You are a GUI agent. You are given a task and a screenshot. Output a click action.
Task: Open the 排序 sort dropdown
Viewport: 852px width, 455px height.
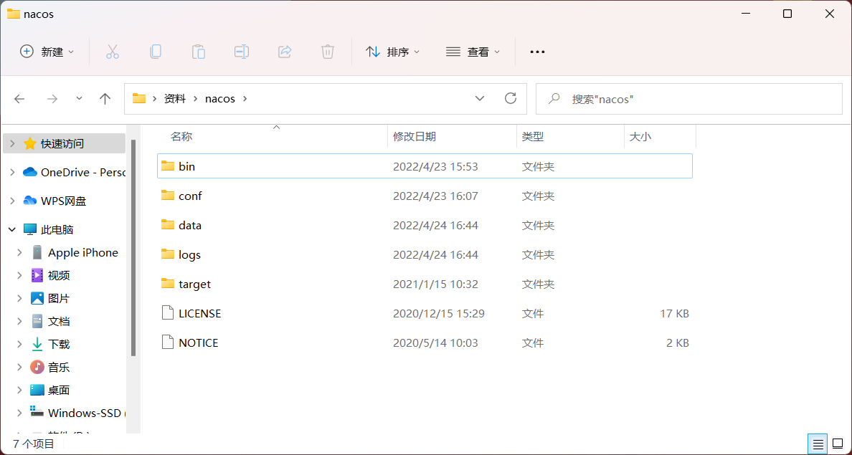coord(393,52)
